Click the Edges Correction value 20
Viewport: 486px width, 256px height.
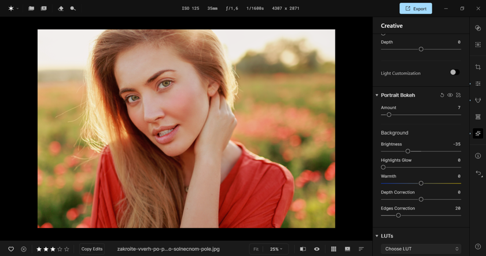[458, 209]
